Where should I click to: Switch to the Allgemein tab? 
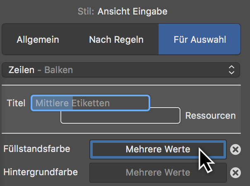coord(38,39)
